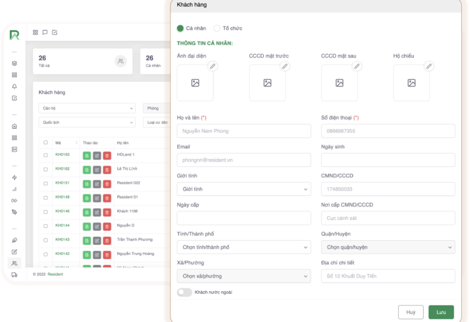Image resolution: width=470 pixels, height=322 pixels.
Task: Expand the Quốc tịch filter dropdown
Action: click(x=87, y=123)
